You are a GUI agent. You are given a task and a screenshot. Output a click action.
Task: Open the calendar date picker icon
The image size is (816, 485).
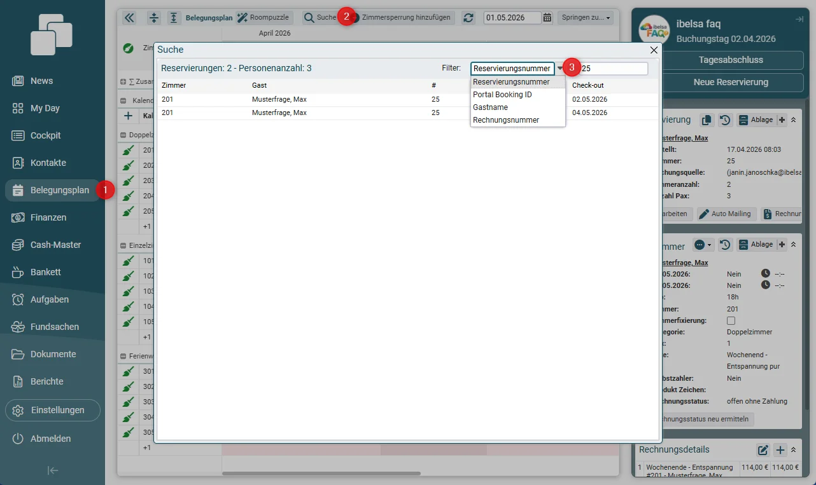547,18
